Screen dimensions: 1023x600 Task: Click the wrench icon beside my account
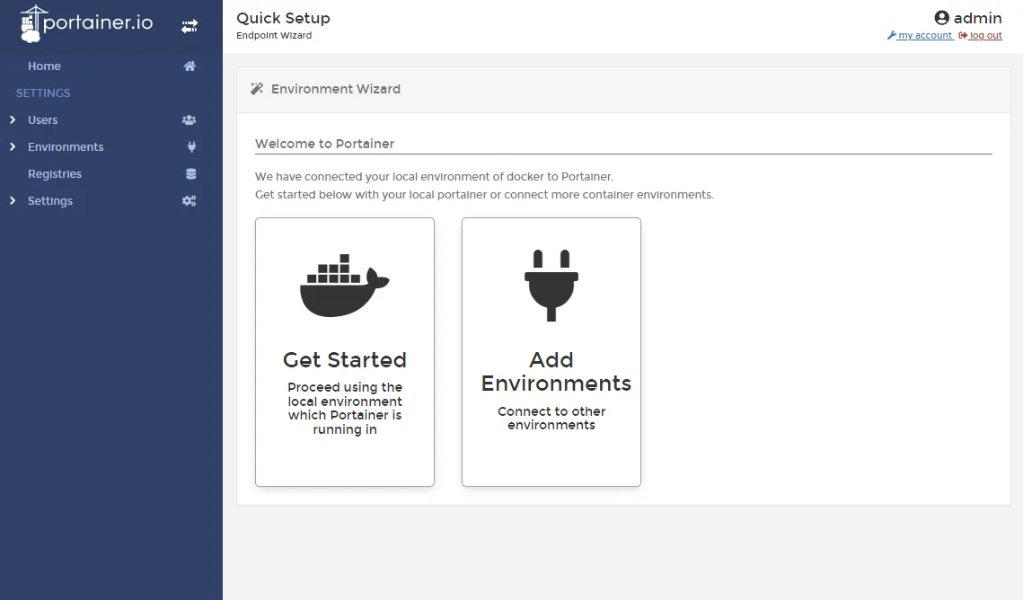click(x=891, y=35)
